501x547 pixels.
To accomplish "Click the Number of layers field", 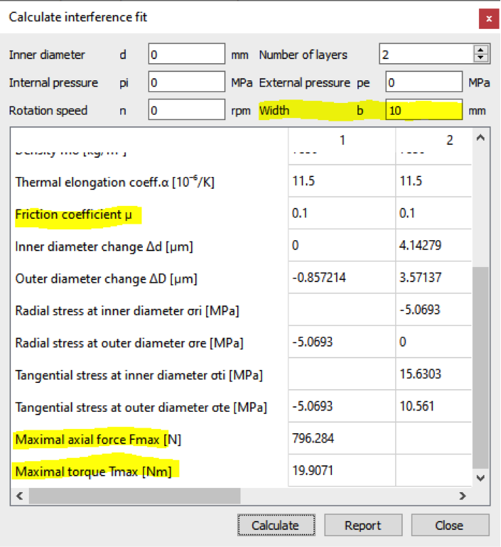I will [425, 54].
